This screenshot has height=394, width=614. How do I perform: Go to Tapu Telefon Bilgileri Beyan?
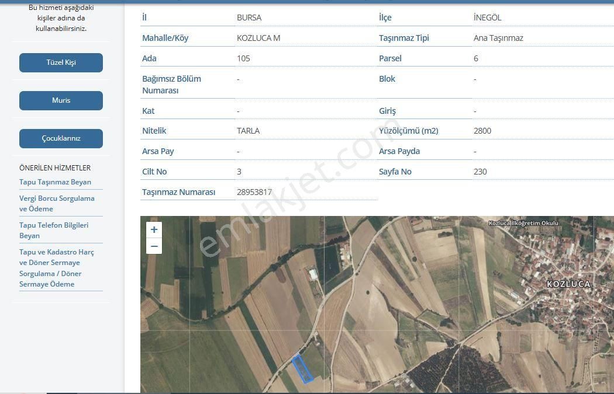pyautogui.click(x=54, y=231)
